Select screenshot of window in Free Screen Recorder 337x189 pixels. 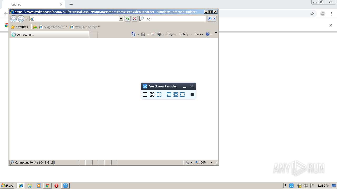click(x=152, y=94)
